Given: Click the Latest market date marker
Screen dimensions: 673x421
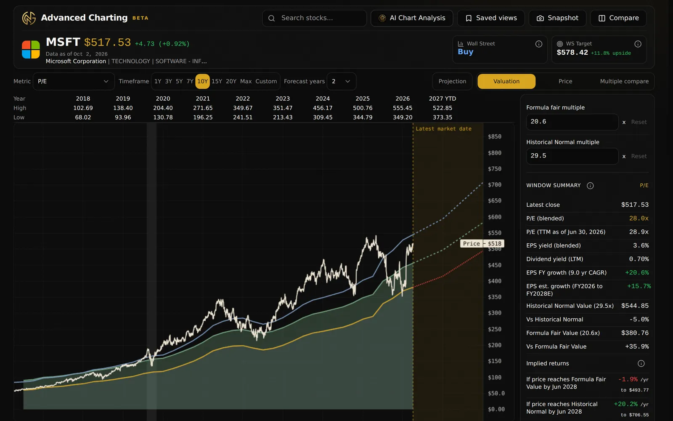Looking at the screenshot, I should [x=443, y=129].
